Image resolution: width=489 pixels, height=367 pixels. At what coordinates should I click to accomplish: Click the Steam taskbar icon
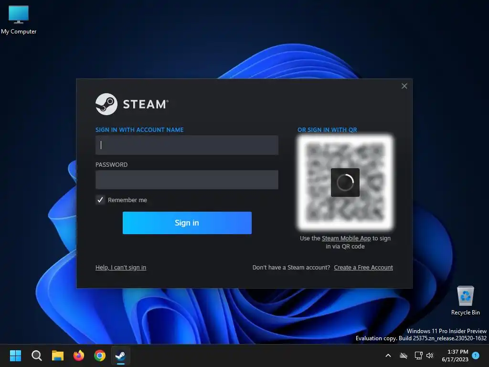(x=121, y=356)
